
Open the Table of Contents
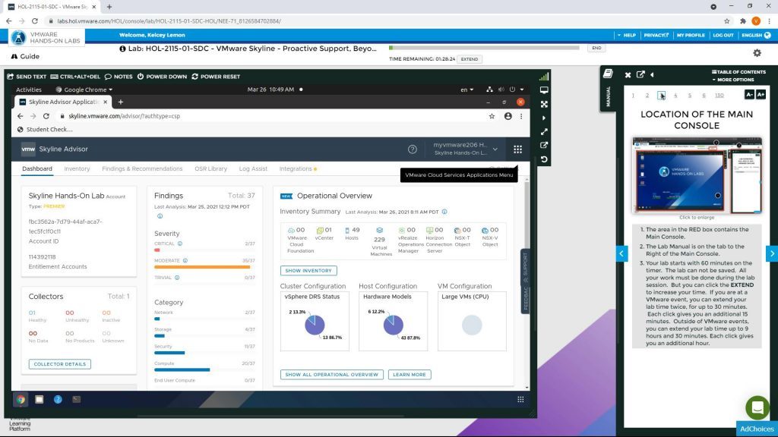click(738, 72)
